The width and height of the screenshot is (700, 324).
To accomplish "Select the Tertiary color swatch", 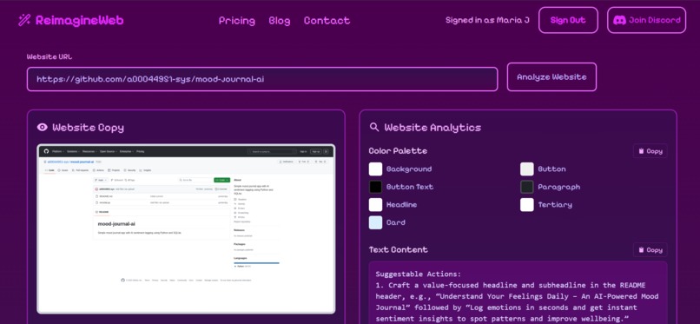I will [x=527, y=205].
